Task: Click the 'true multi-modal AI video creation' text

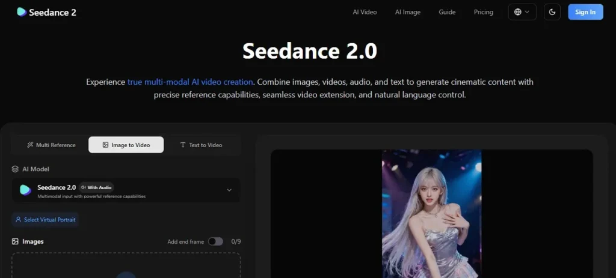Action: click(x=190, y=82)
